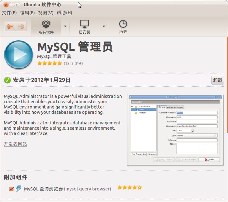Click the (18 个评分) ratings count text
The height and width of the screenshot is (202, 228).
[73, 64]
